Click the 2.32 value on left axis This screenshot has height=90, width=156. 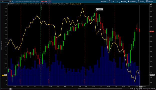[6, 8]
